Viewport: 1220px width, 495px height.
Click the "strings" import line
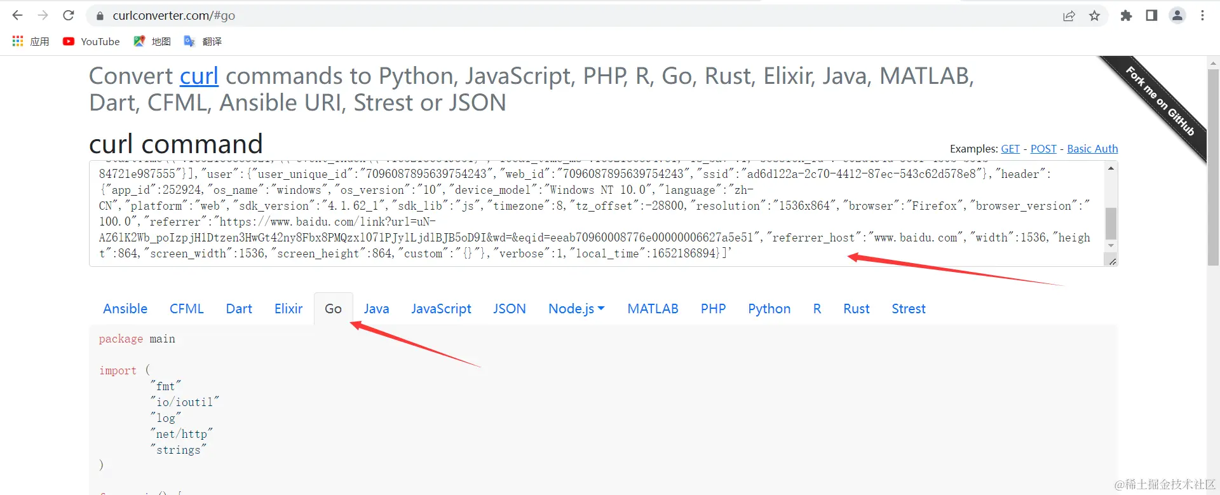click(179, 450)
